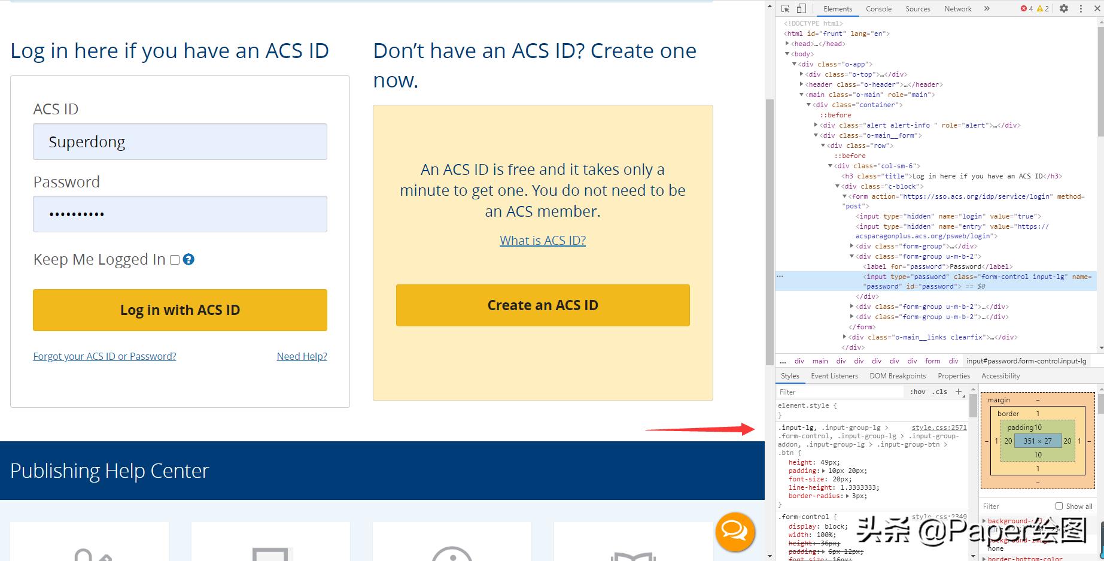This screenshot has height=561, width=1104.
Task: Expand the header class o-header node
Action: [802, 84]
